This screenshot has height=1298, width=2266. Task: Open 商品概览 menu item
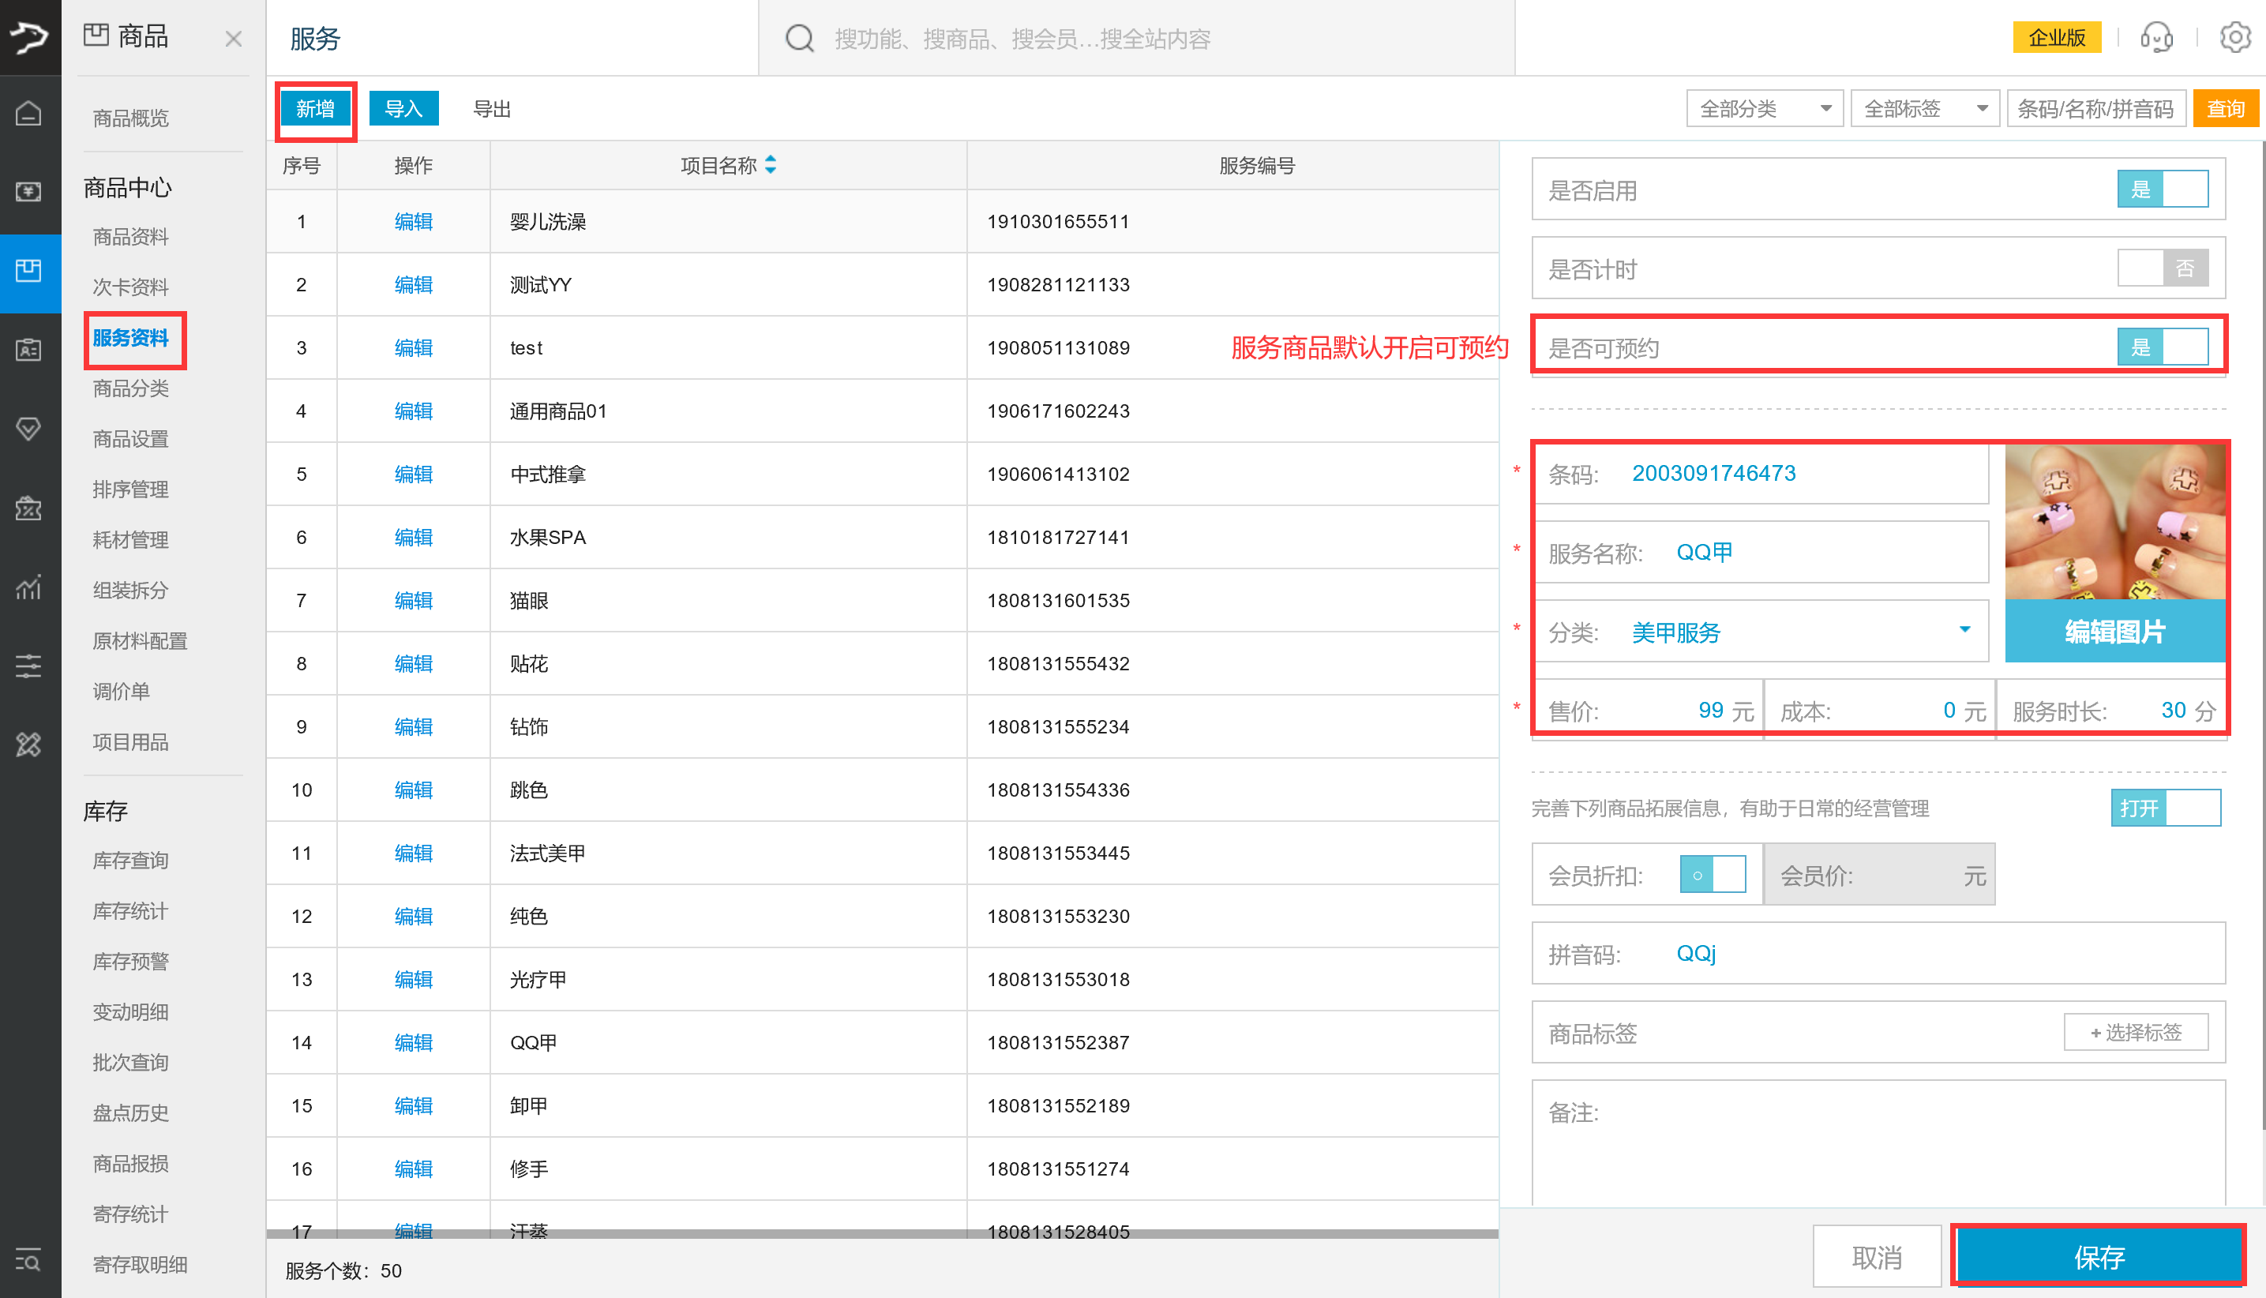point(130,118)
